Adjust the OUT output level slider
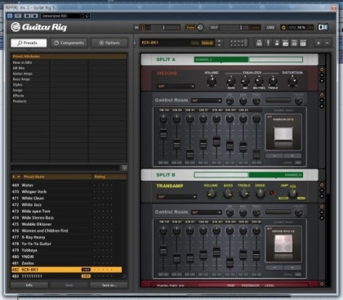 pyautogui.click(x=234, y=28)
